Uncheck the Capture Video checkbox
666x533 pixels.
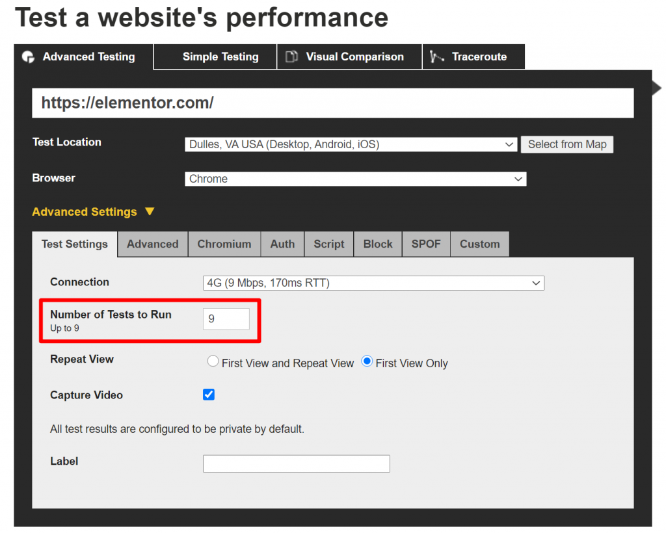(x=209, y=395)
